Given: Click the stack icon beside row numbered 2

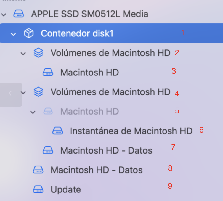Looking at the screenshot, I should point(38,53).
